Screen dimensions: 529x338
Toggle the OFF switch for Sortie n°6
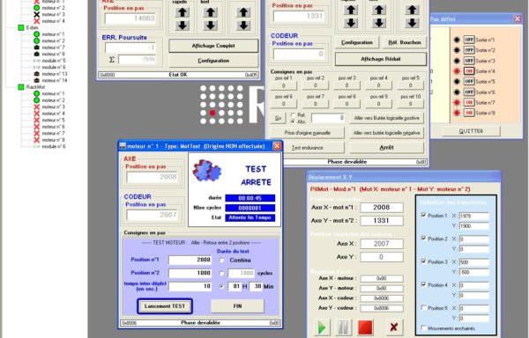point(469,92)
